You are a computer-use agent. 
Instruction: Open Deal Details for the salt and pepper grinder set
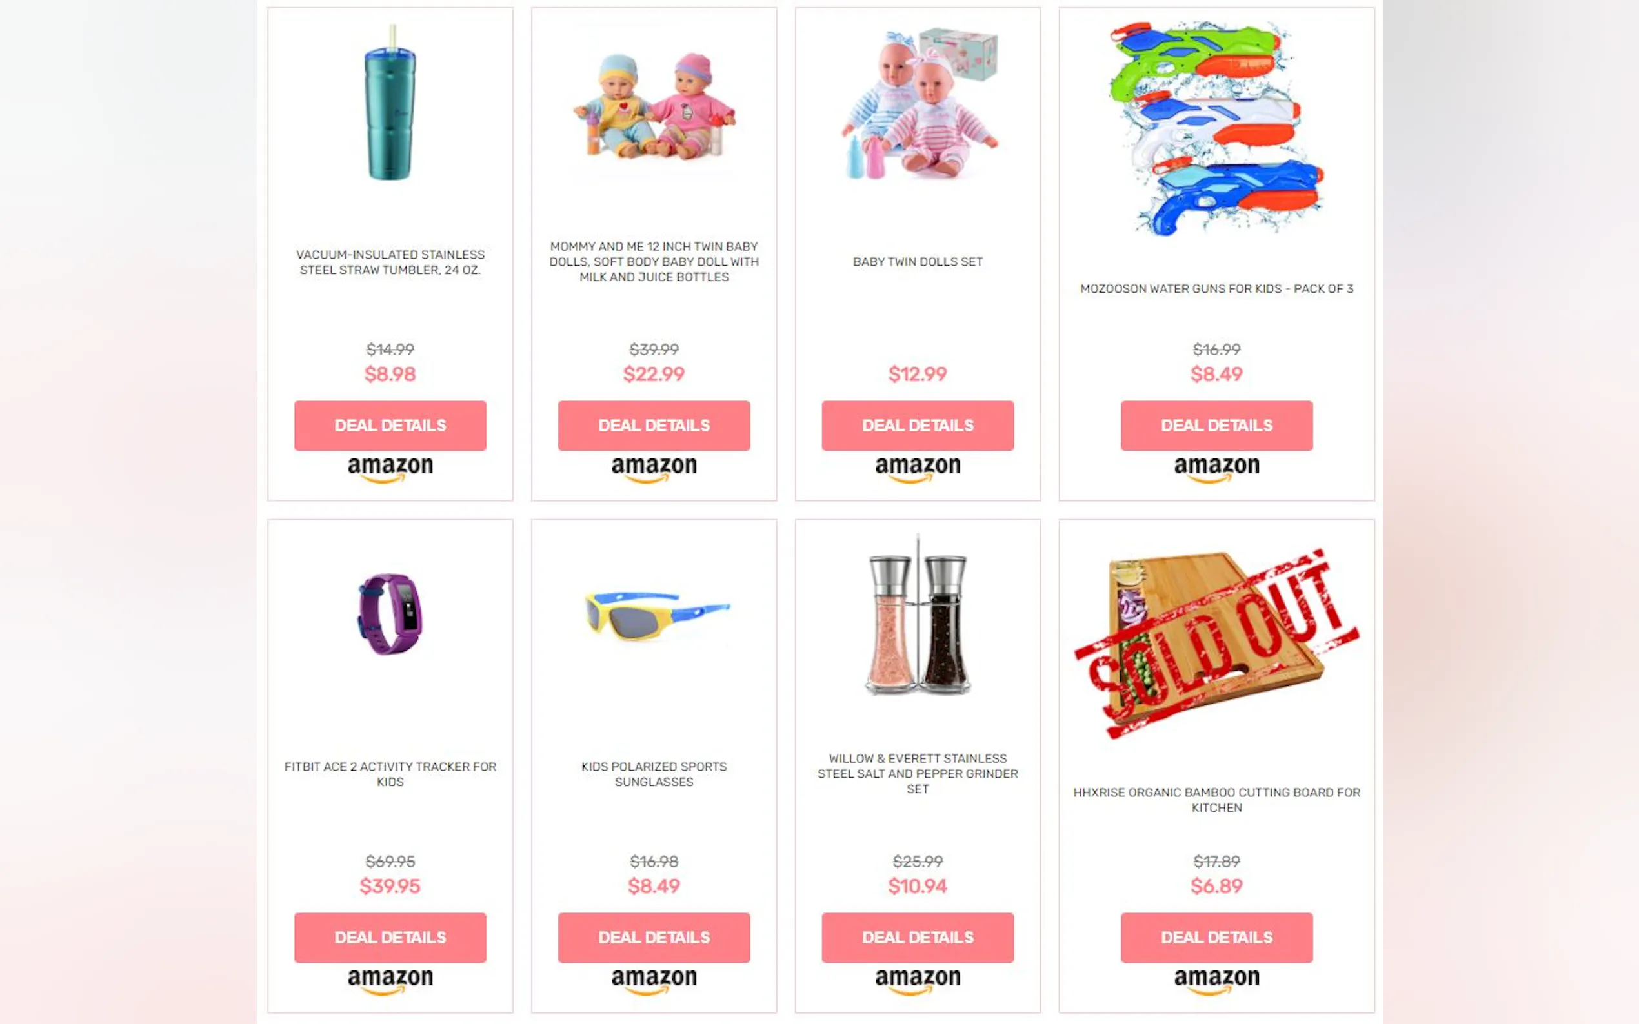[918, 938]
